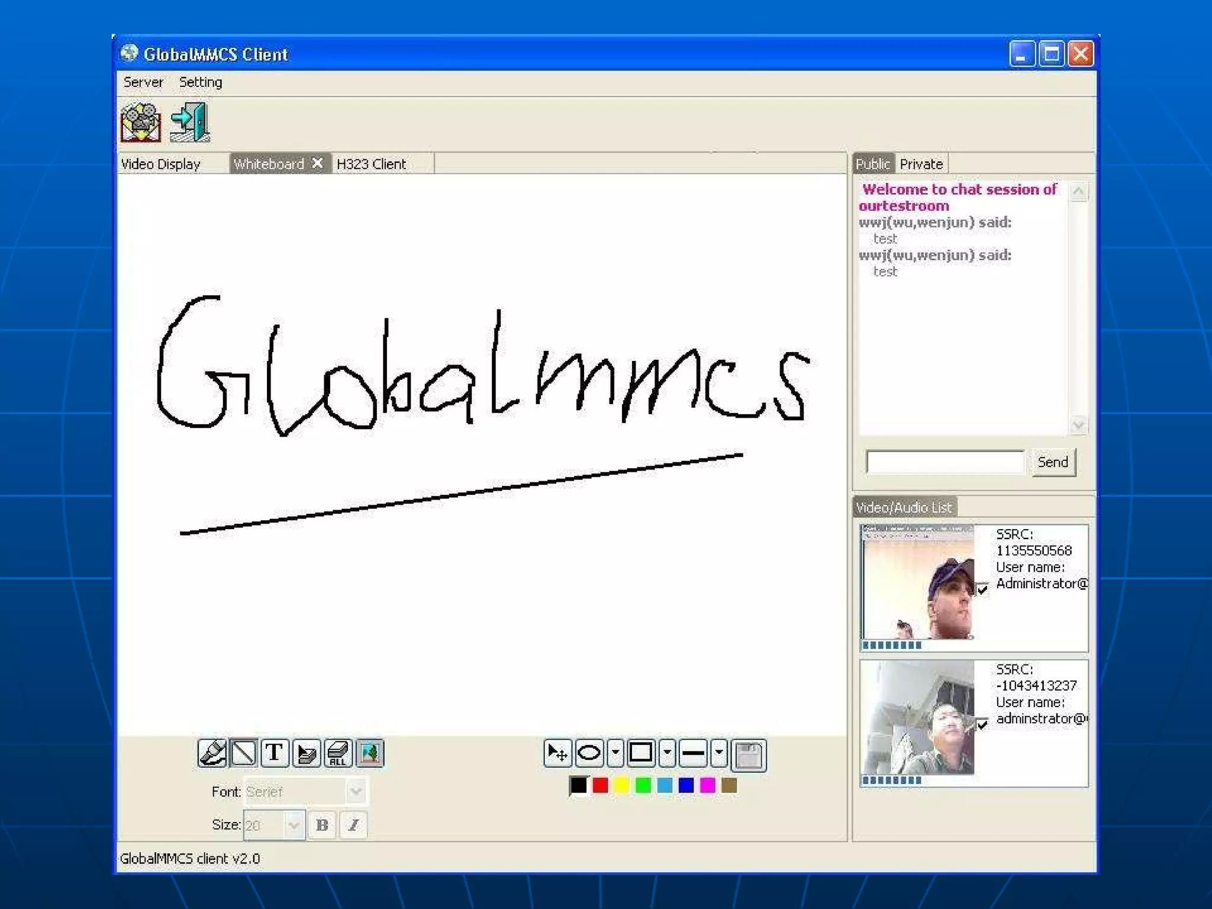Viewport: 1212px width, 909px height.
Task: Open the line thickness dropdown arrow
Action: click(x=718, y=753)
